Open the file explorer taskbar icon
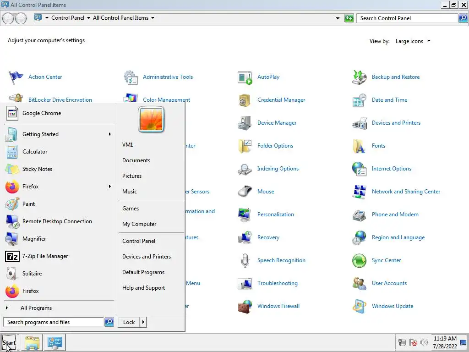 coord(32,343)
